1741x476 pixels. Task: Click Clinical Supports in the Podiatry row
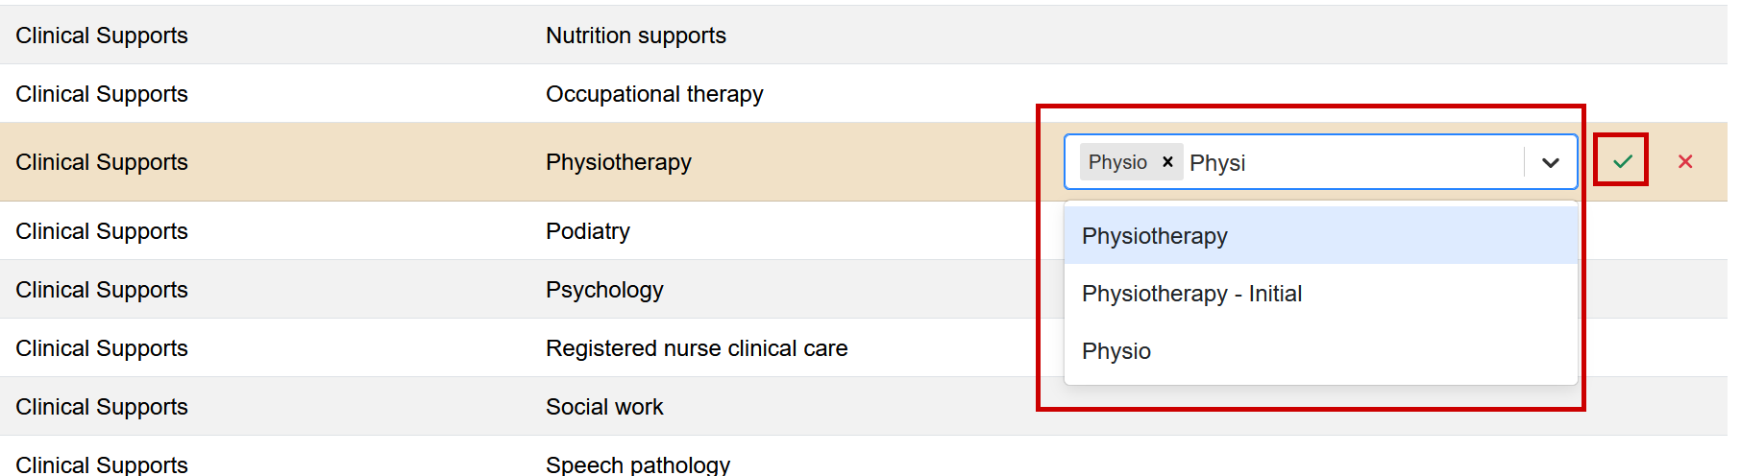tap(102, 231)
